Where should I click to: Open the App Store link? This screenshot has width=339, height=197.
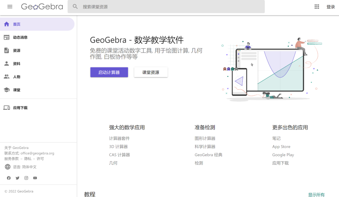tap(281, 147)
